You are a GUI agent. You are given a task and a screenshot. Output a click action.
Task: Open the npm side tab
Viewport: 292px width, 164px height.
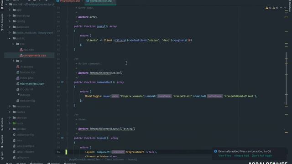pos(2,155)
